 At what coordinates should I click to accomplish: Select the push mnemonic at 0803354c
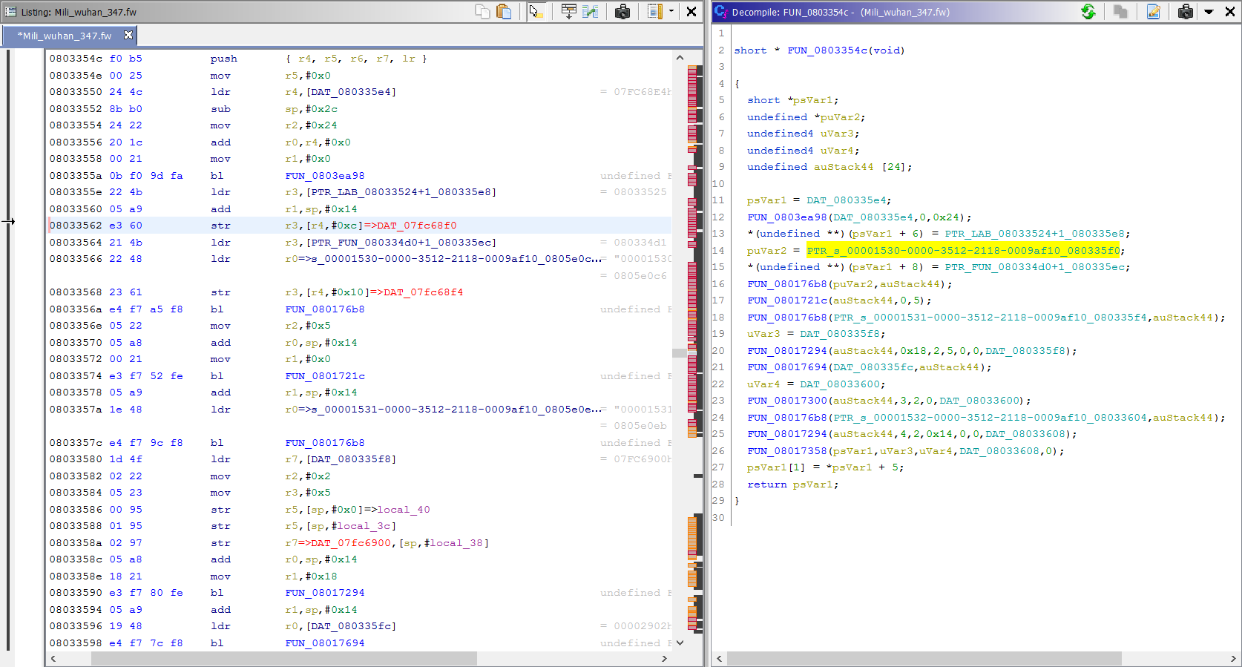[x=224, y=59]
